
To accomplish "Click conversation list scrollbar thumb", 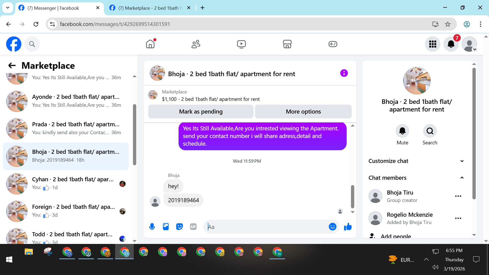I will (134, 135).
